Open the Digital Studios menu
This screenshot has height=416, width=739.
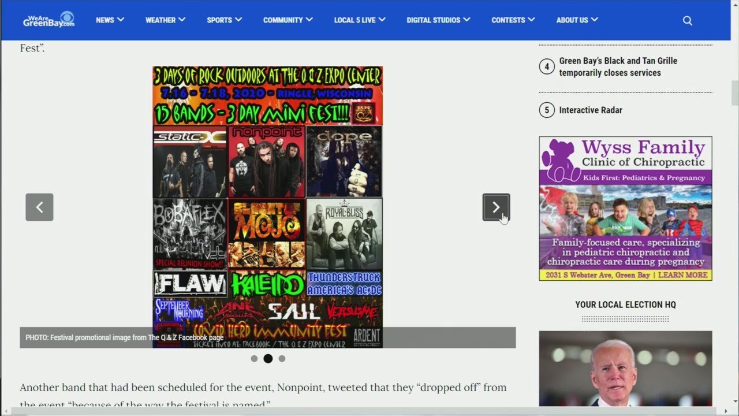(438, 20)
